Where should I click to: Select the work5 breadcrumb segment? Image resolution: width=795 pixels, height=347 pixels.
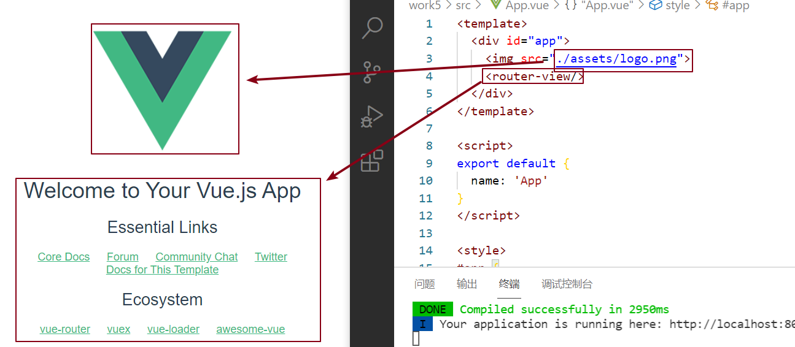(425, 6)
